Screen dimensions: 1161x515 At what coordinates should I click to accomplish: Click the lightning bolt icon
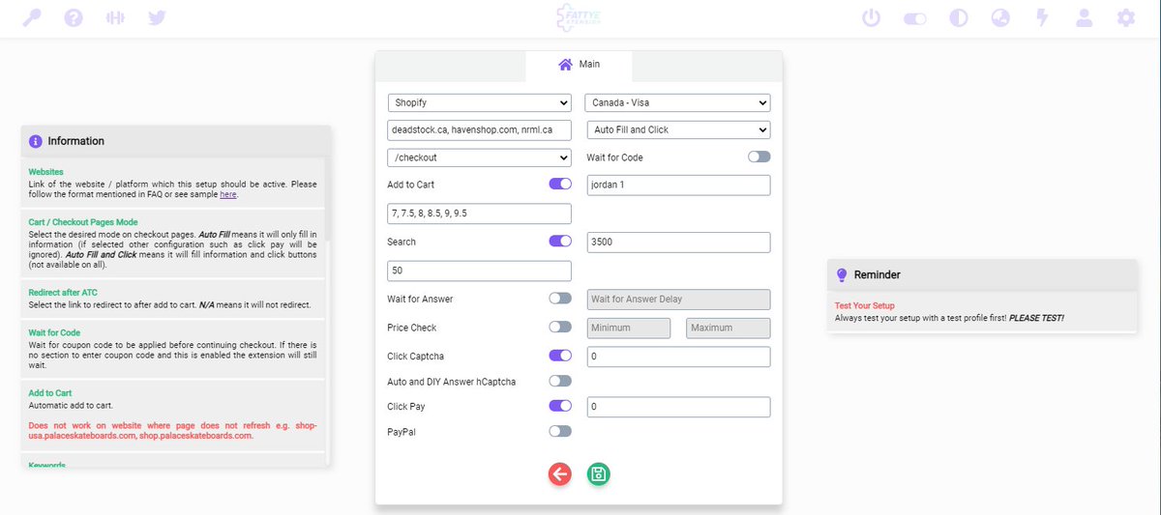coord(1042,18)
